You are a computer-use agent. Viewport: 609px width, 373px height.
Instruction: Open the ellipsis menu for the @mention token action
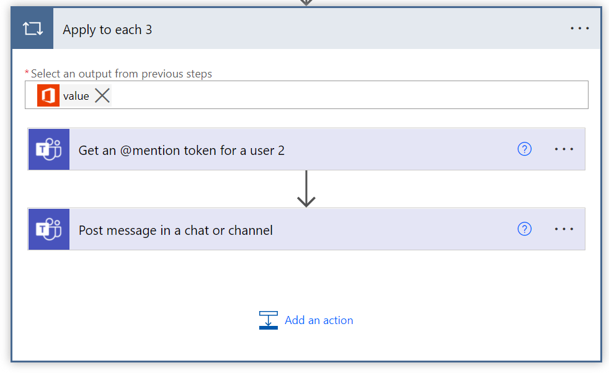564,149
